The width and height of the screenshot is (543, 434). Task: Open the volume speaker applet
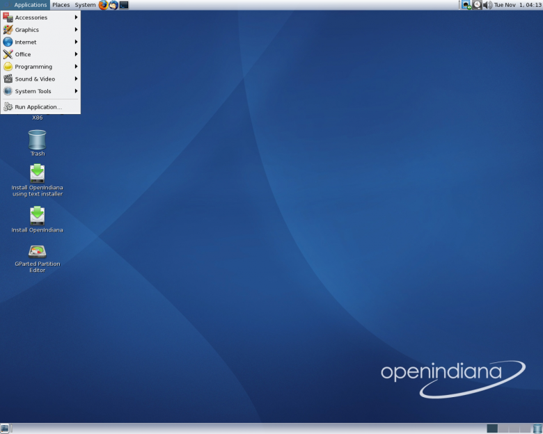(487, 5)
